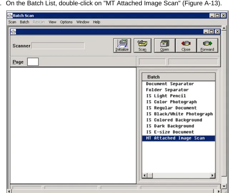Select IS E-size Document entry
This screenshot has width=230, height=193.
[179, 132]
